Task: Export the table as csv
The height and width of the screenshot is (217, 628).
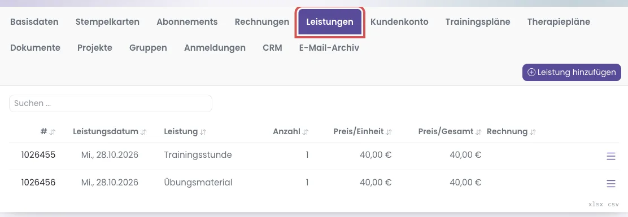Action: (x=613, y=204)
